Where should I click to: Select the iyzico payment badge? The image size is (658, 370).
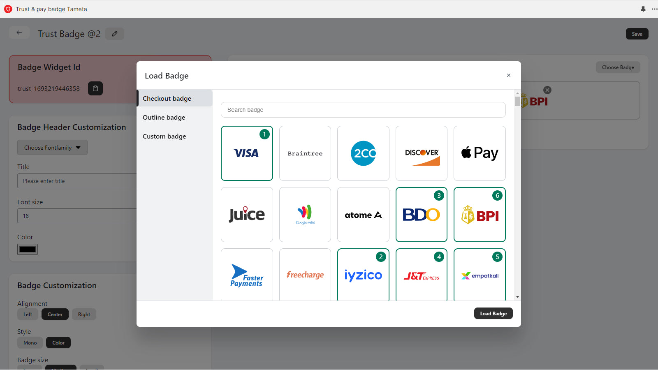coord(363,275)
